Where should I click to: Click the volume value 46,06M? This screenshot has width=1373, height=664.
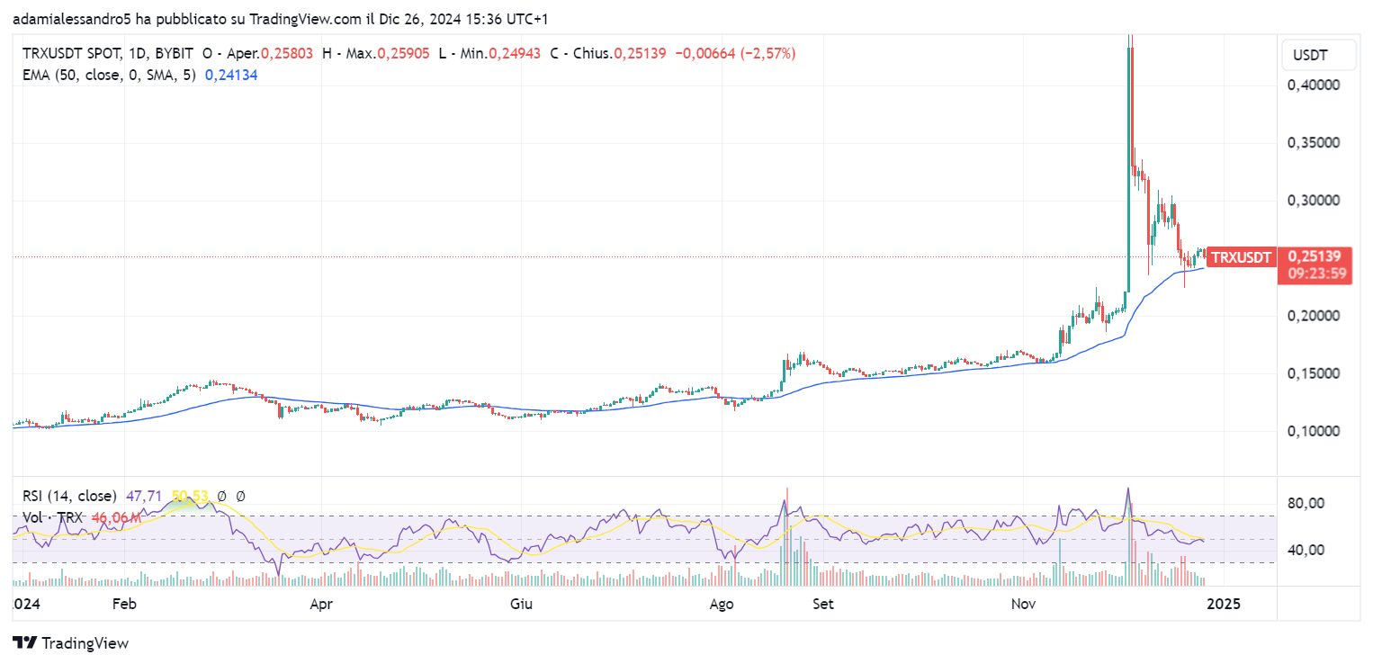(118, 517)
